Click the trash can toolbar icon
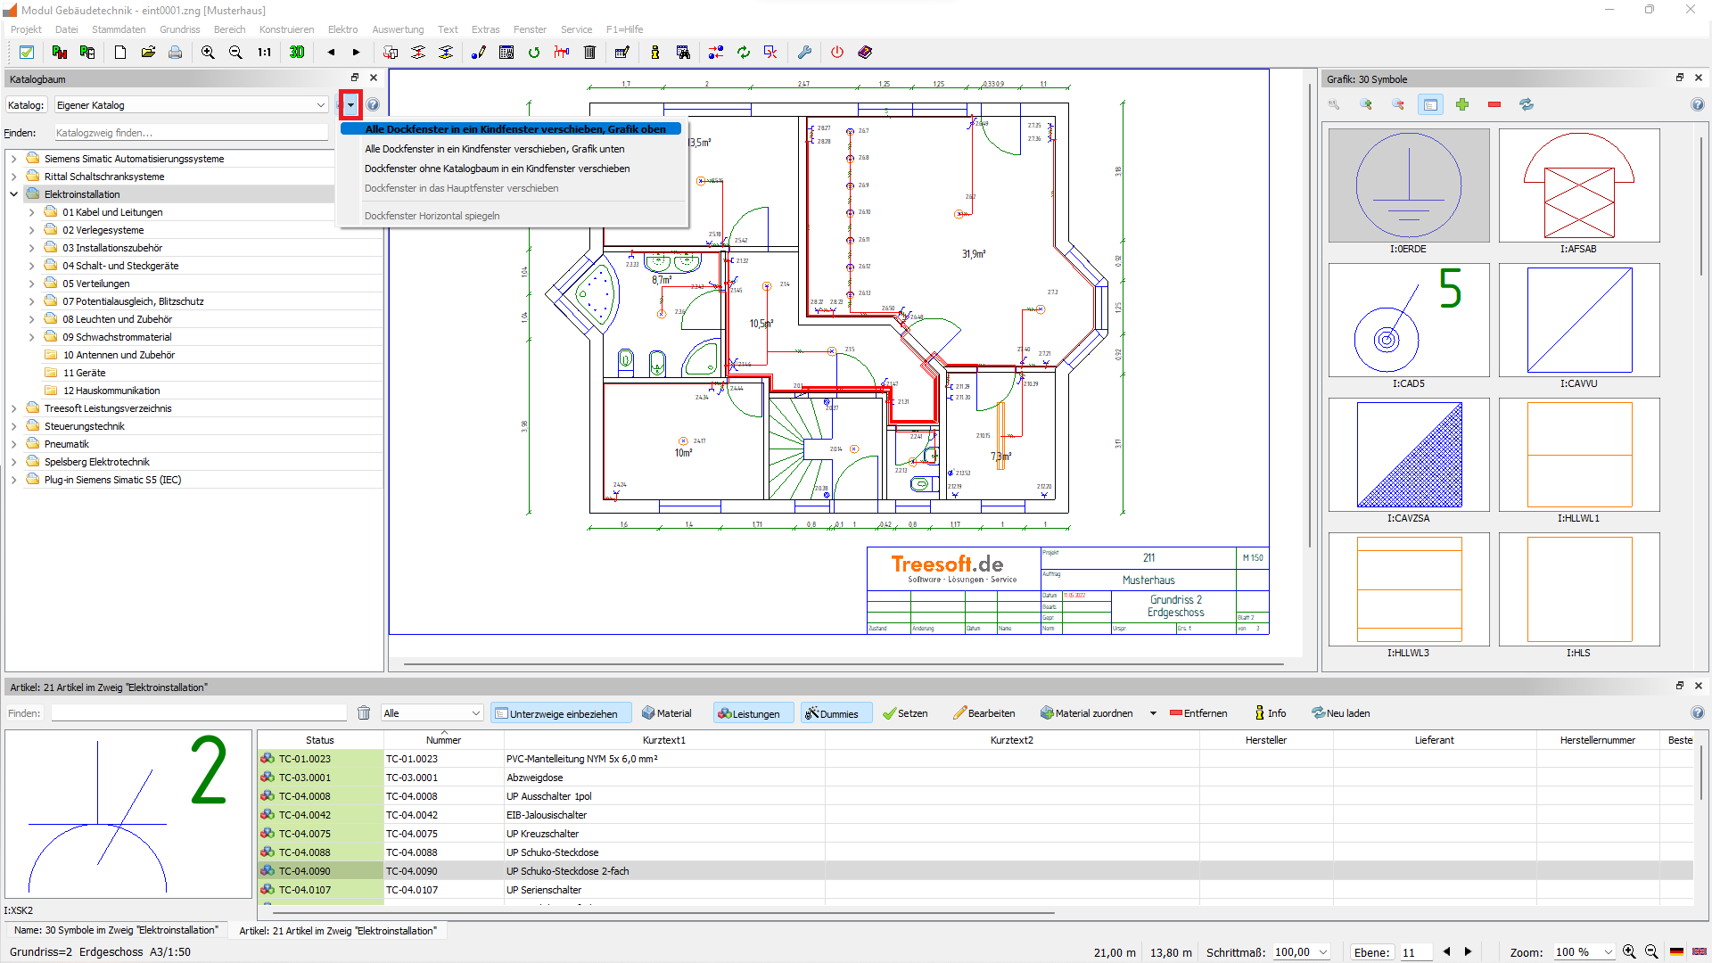The image size is (1712, 963). click(589, 53)
